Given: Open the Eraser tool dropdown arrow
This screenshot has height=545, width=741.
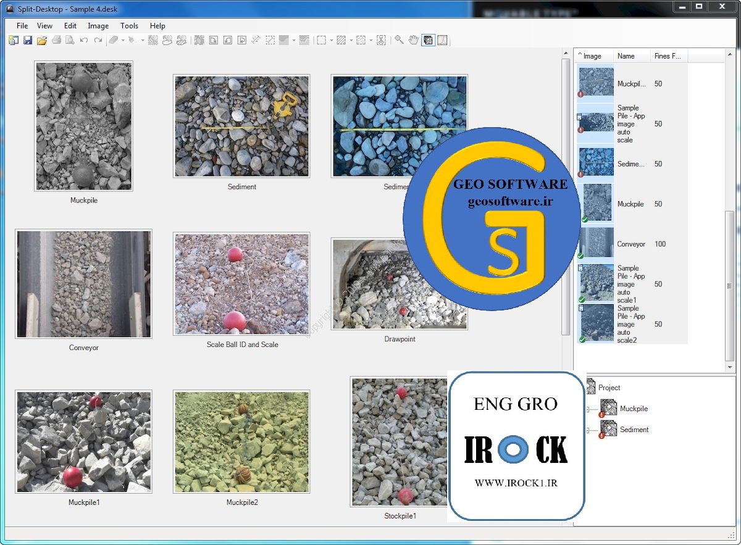Looking at the screenshot, I should [122, 41].
